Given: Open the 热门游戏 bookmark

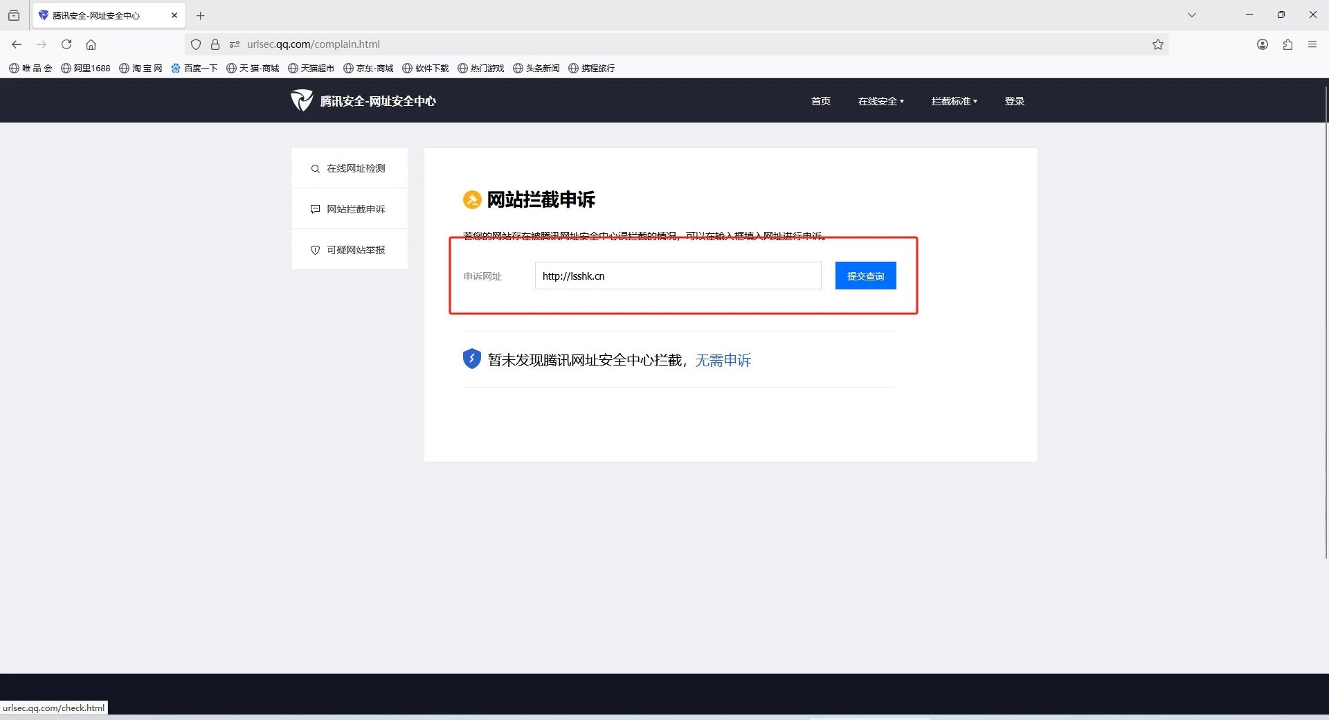Looking at the screenshot, I should click(481, 68).
